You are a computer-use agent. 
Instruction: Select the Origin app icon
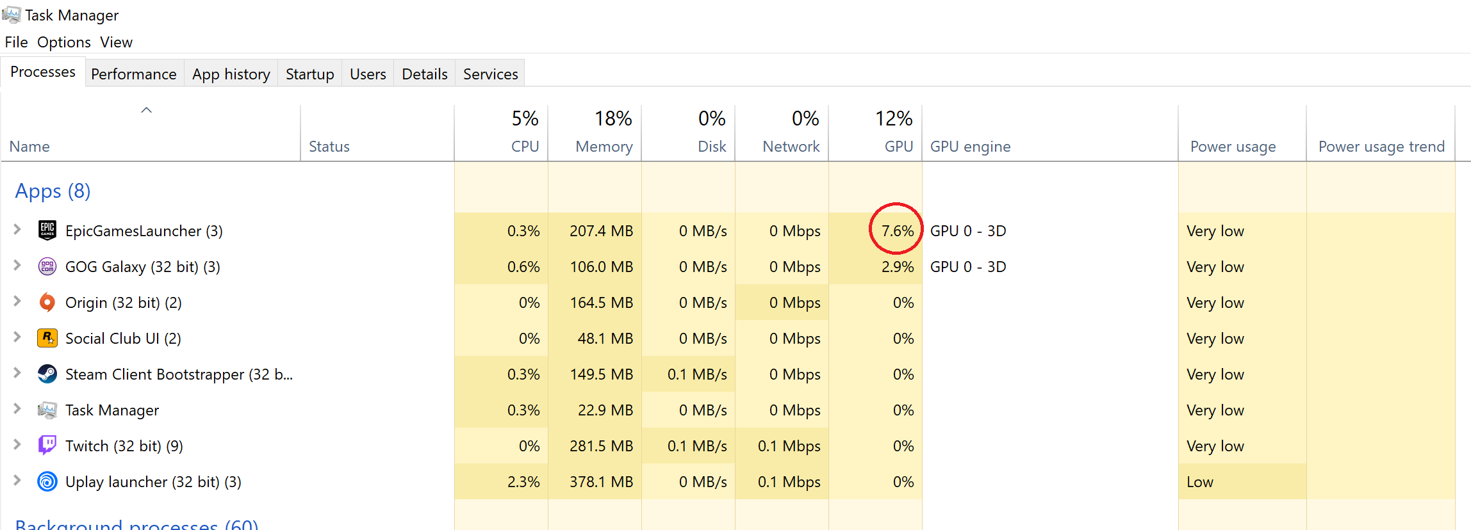(47, 302)
